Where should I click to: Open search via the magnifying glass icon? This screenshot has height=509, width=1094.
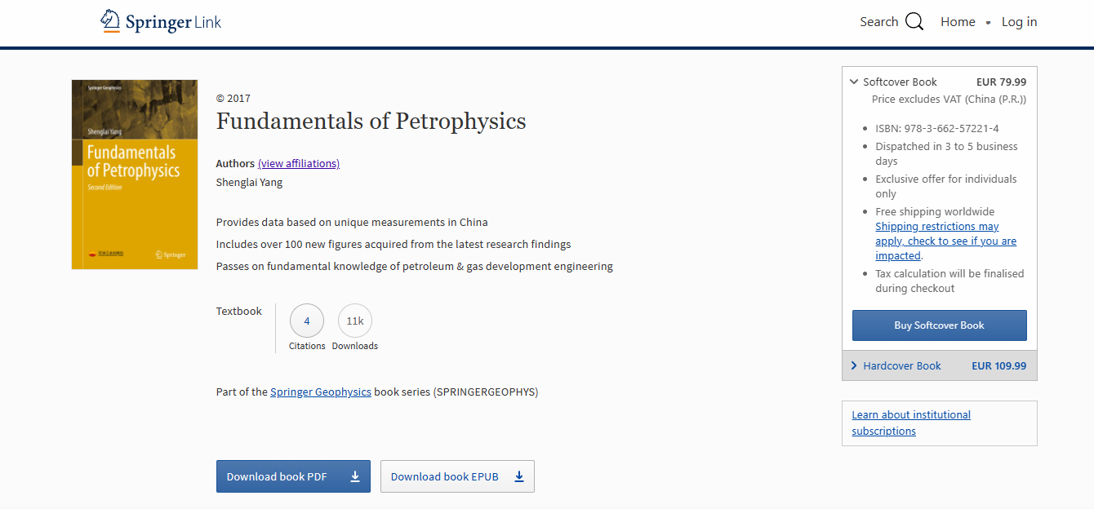pos(914,22)
